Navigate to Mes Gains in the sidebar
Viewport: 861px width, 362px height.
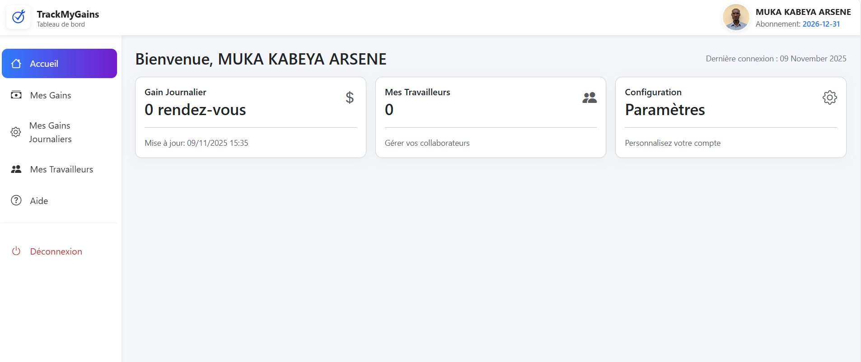(x=50, y=95)
